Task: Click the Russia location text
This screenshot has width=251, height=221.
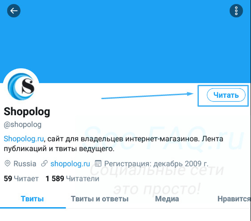Action: coord(25,164)
